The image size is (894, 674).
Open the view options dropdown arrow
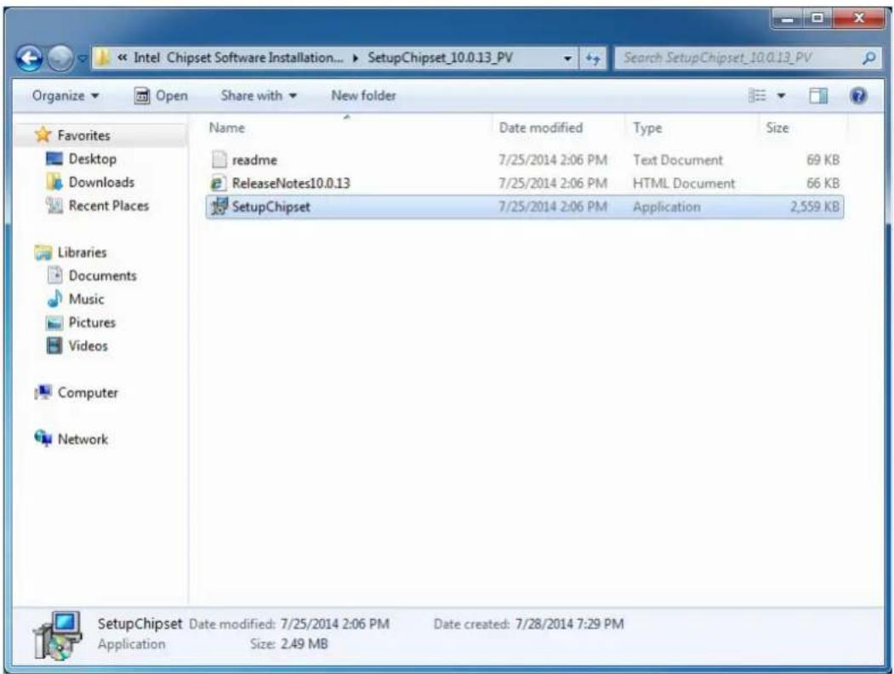[781, 96]
